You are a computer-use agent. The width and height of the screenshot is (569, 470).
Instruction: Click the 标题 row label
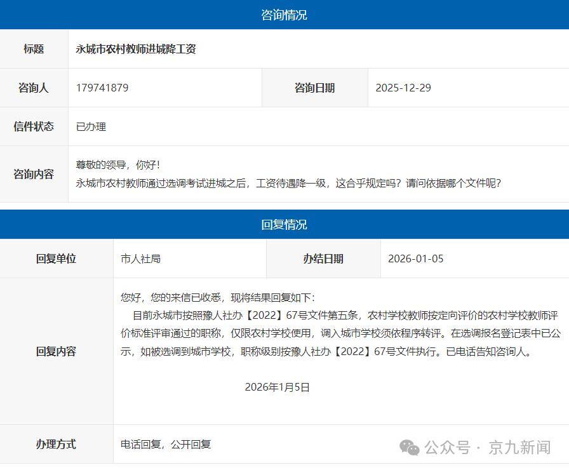(x=34, y=49)
